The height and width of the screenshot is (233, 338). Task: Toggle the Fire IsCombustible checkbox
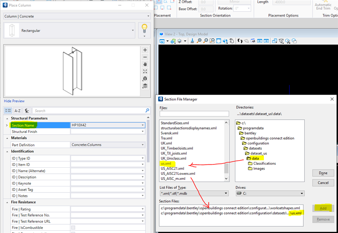click(x=73, y=227)
